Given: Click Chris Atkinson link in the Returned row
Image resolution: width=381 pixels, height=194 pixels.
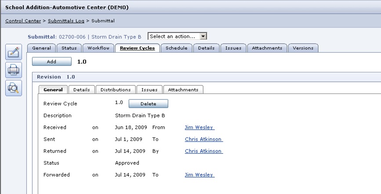Looking at the screenshot, I should (x=203, y=151).
